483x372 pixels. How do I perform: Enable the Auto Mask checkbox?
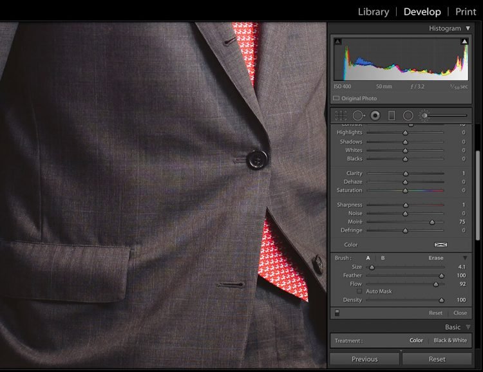[x=359, y=291]
